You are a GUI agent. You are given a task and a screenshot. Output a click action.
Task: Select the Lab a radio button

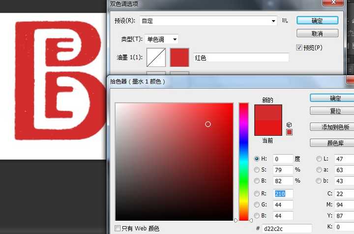(319, 170)
